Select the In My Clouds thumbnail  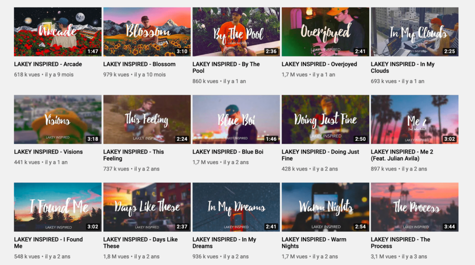(x=414, y=32)
